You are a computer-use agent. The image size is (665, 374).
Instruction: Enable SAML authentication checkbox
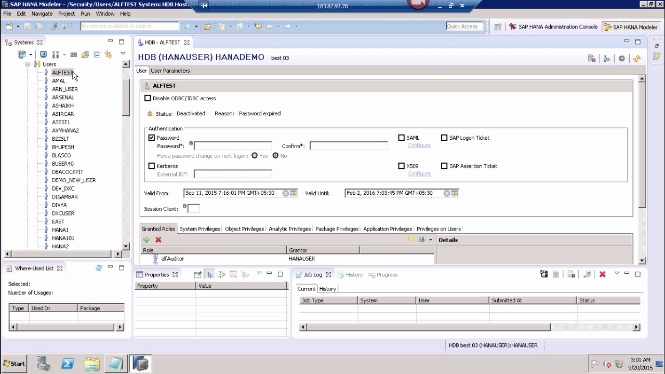coord(402,138)
